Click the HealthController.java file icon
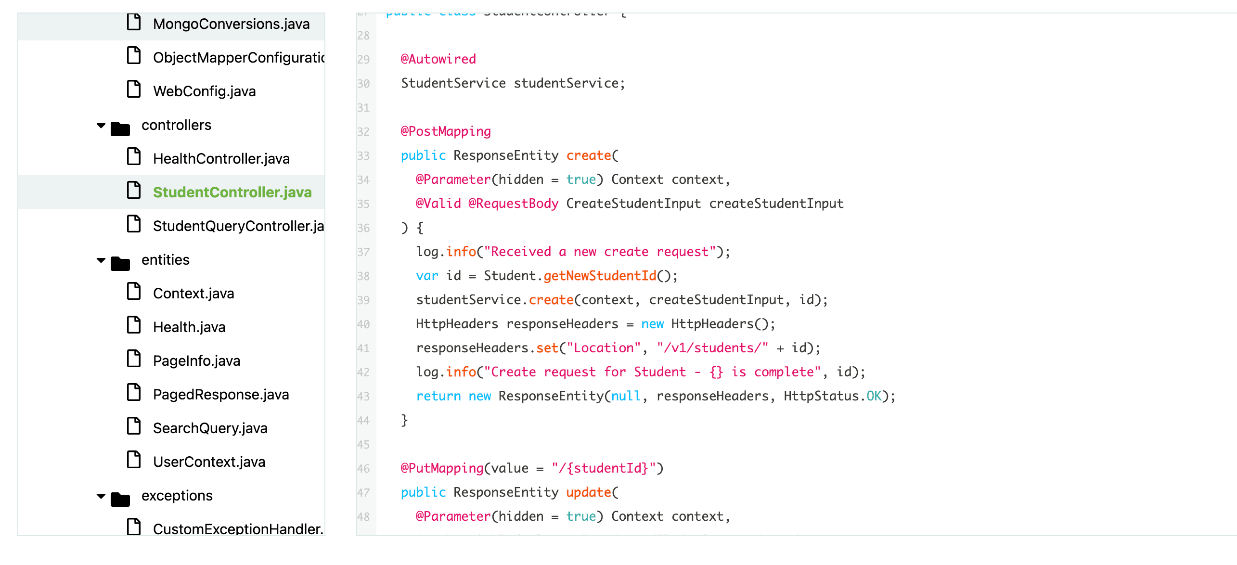 tap(132, 158)
